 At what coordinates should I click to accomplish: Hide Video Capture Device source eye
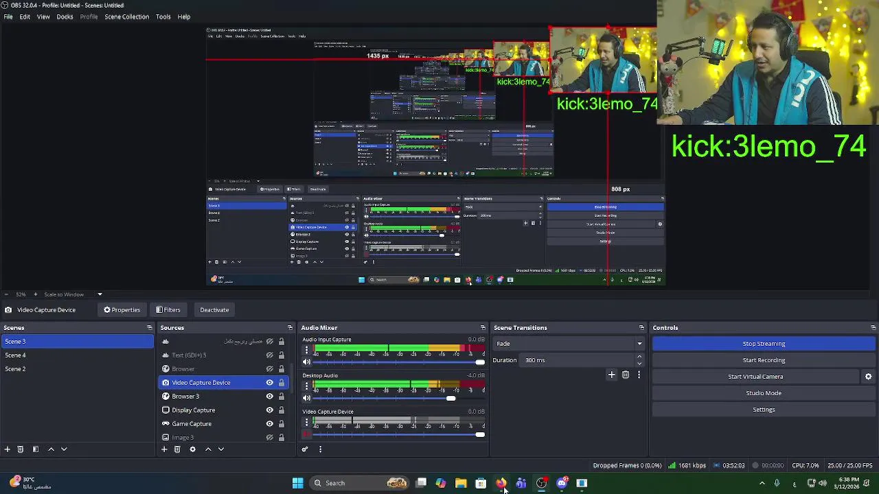click(x=270, y=383)
